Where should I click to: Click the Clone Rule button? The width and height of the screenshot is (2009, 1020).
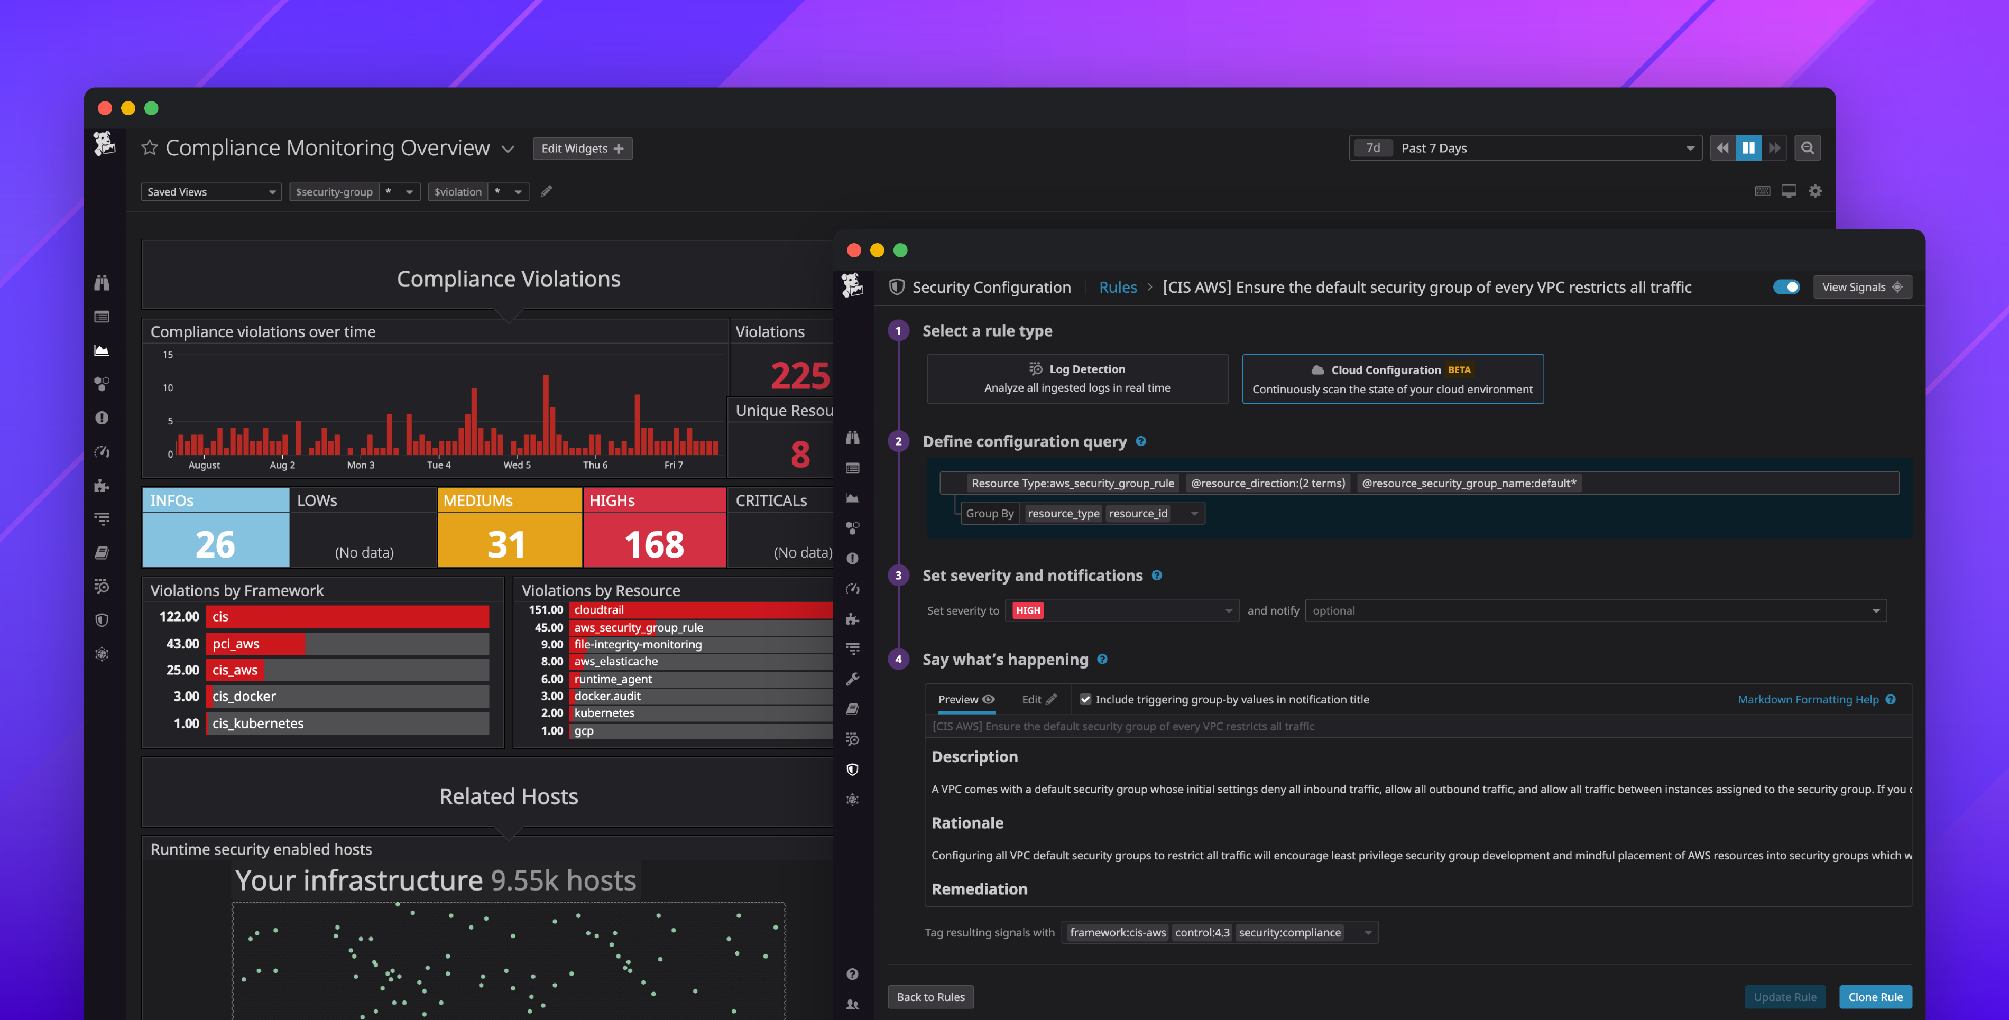[x=1875, y=997]
